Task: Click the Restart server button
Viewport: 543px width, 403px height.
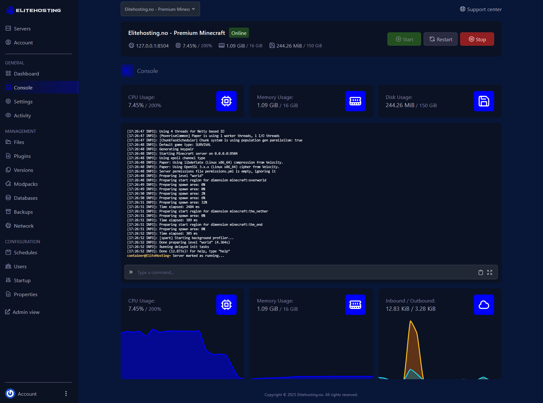Action: [440, 39]
